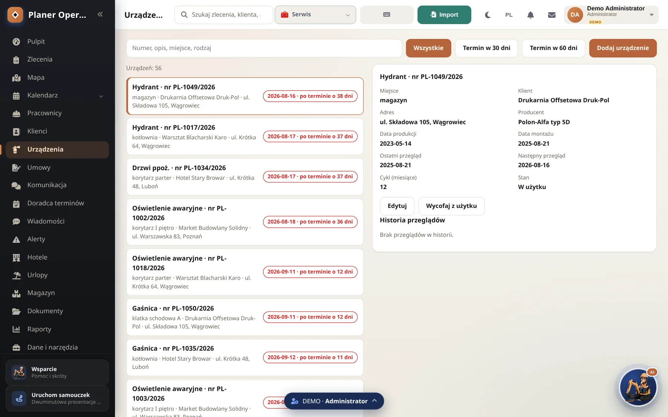Screen dimensions: 668x417
Task: Open Dane i narzędzia menu item
Action: tap(58, 347)
